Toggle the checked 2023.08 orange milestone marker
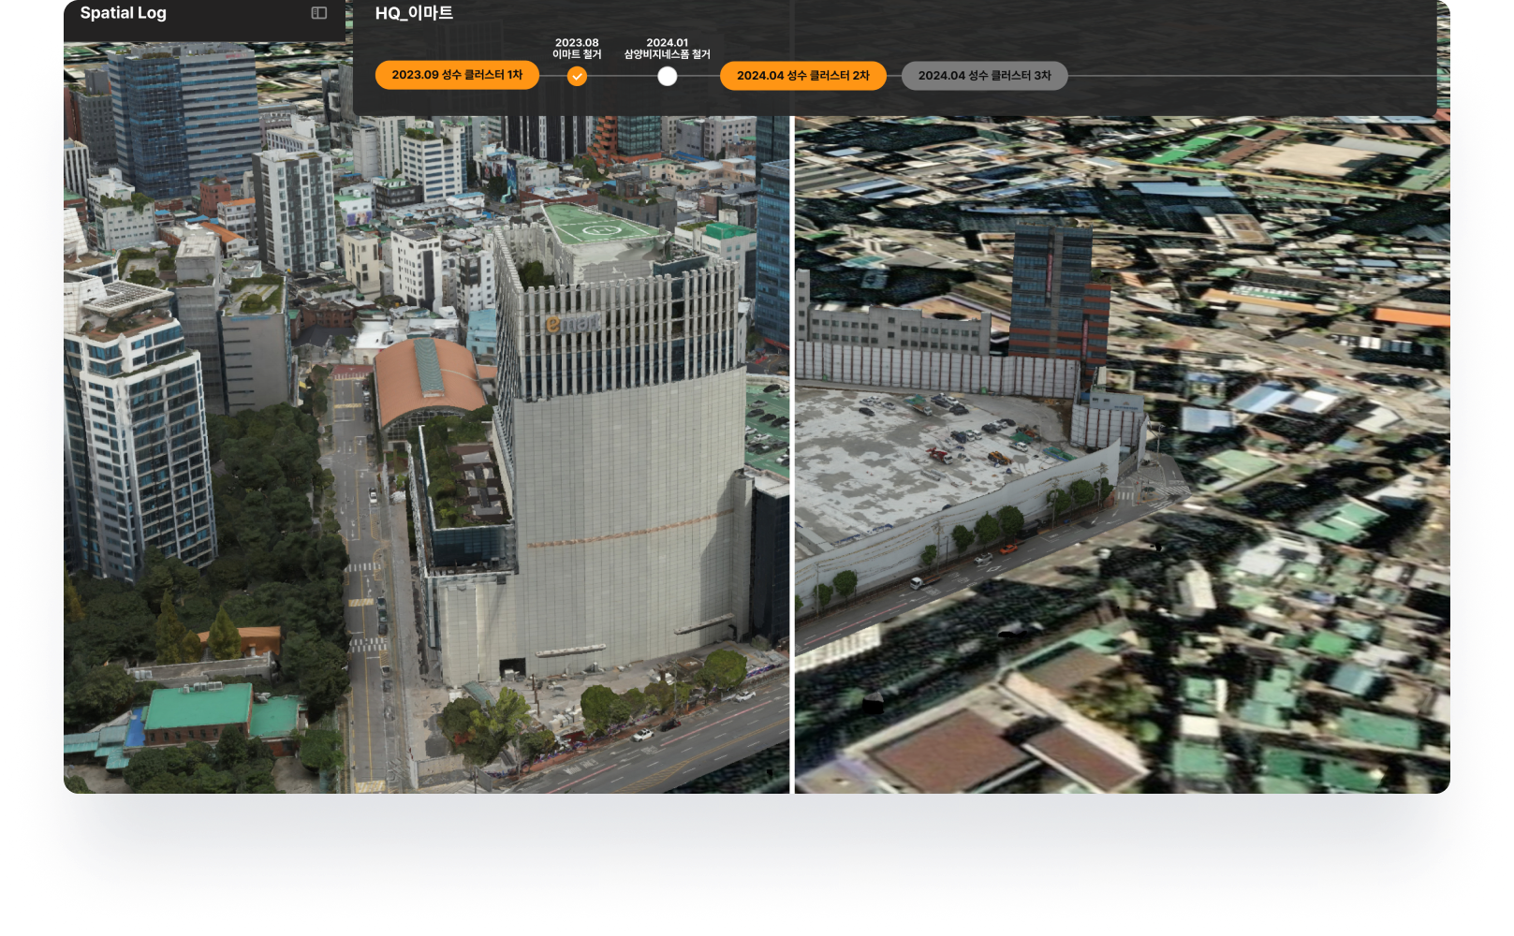 click(577, 77)
